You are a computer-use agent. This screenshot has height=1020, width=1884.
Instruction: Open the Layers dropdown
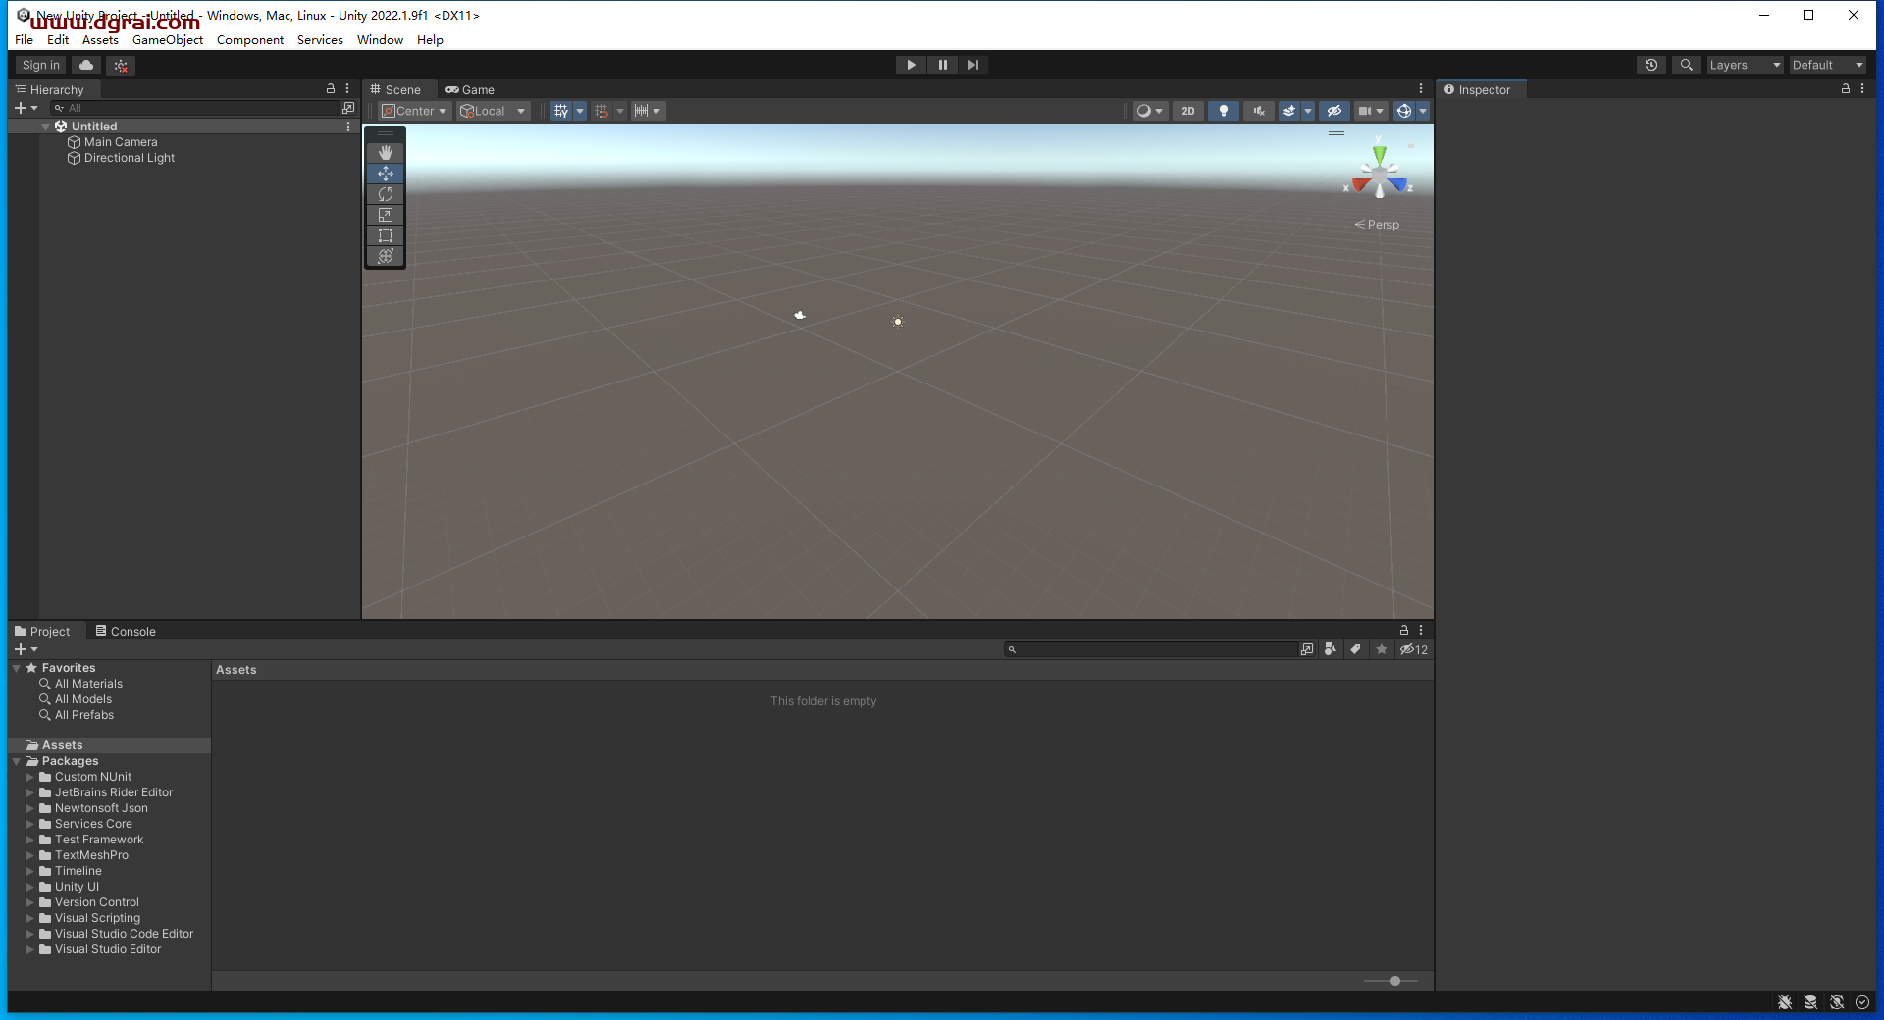tap(1745, 65)
